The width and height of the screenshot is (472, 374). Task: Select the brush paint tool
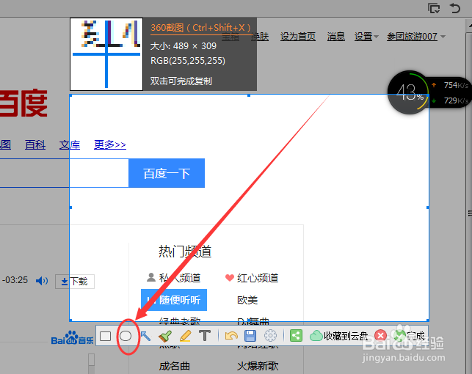pos(165,336)
